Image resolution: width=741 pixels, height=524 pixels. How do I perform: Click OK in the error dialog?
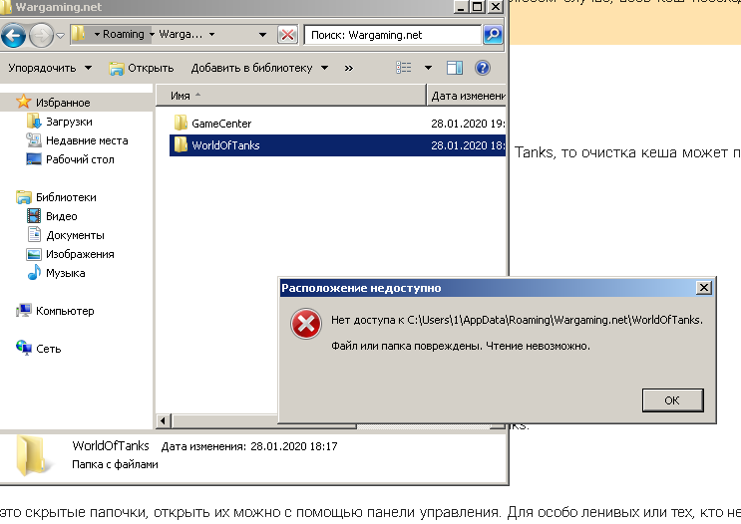pos(672,400)
